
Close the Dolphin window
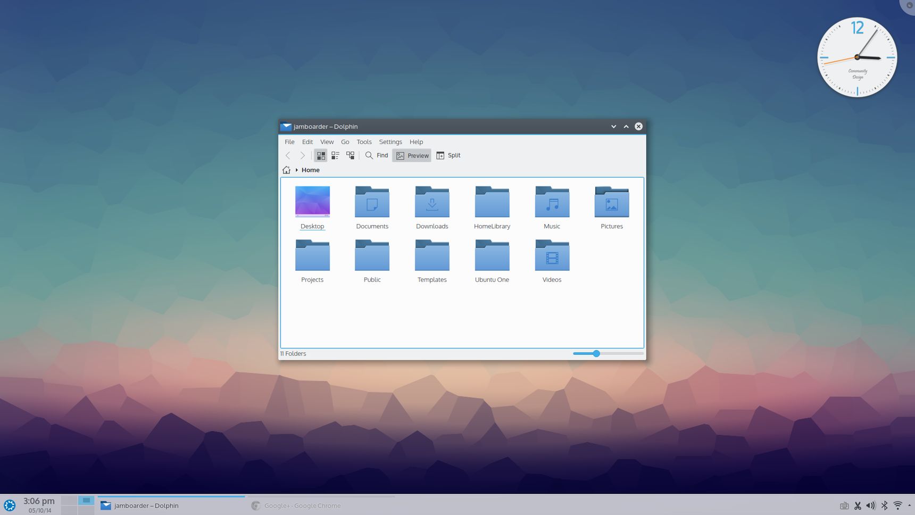point(638,127)
